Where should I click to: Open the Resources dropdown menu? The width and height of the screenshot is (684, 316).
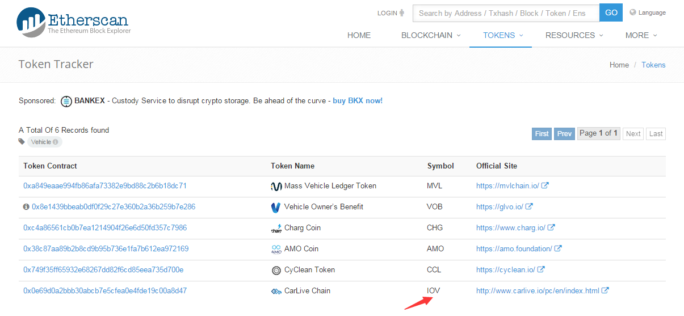(x=574, y=35)
